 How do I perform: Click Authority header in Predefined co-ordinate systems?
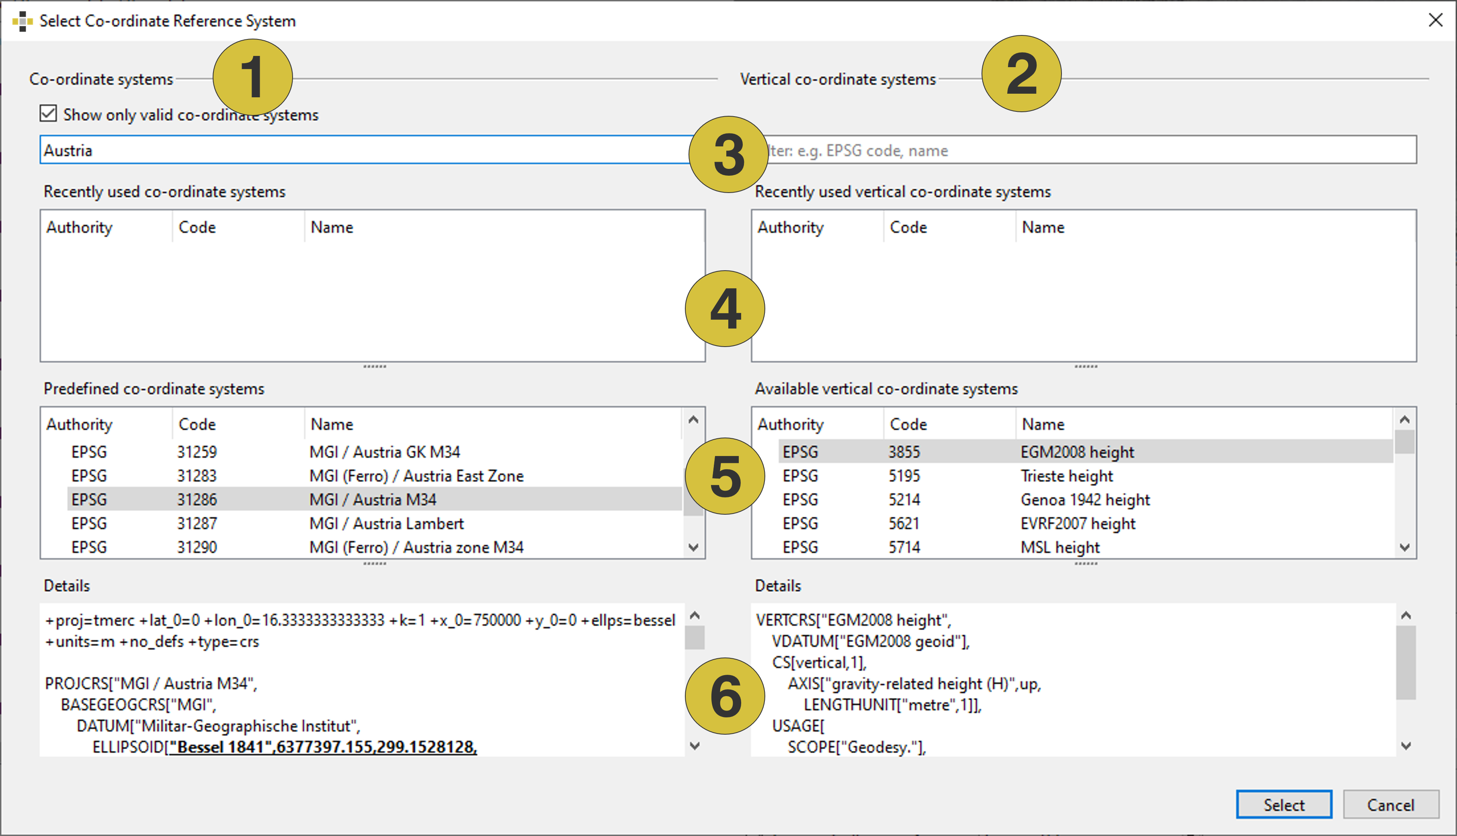[x=107, y=424]
